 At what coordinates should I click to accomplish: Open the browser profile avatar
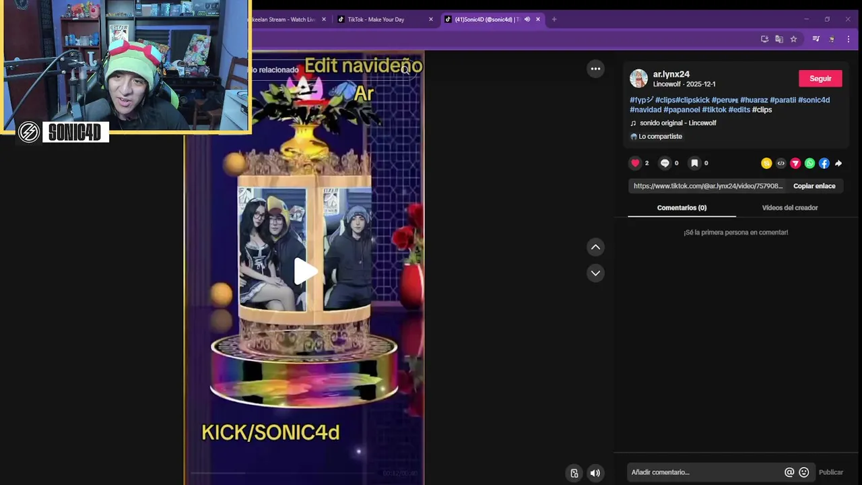[x=832, y=39]
